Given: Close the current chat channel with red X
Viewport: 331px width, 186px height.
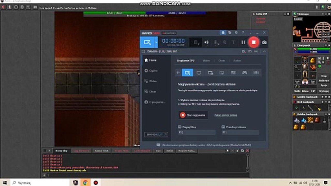Looking at the screenshot, I should [247, 151].
